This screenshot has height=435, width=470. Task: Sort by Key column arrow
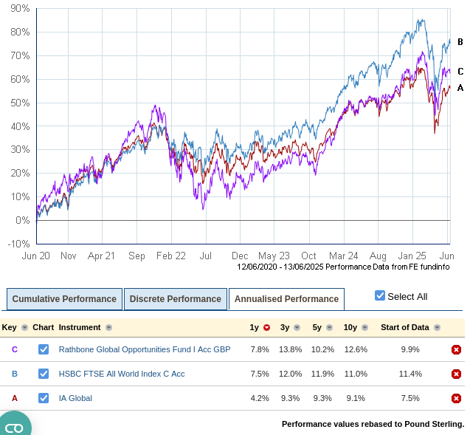point(24,327)
